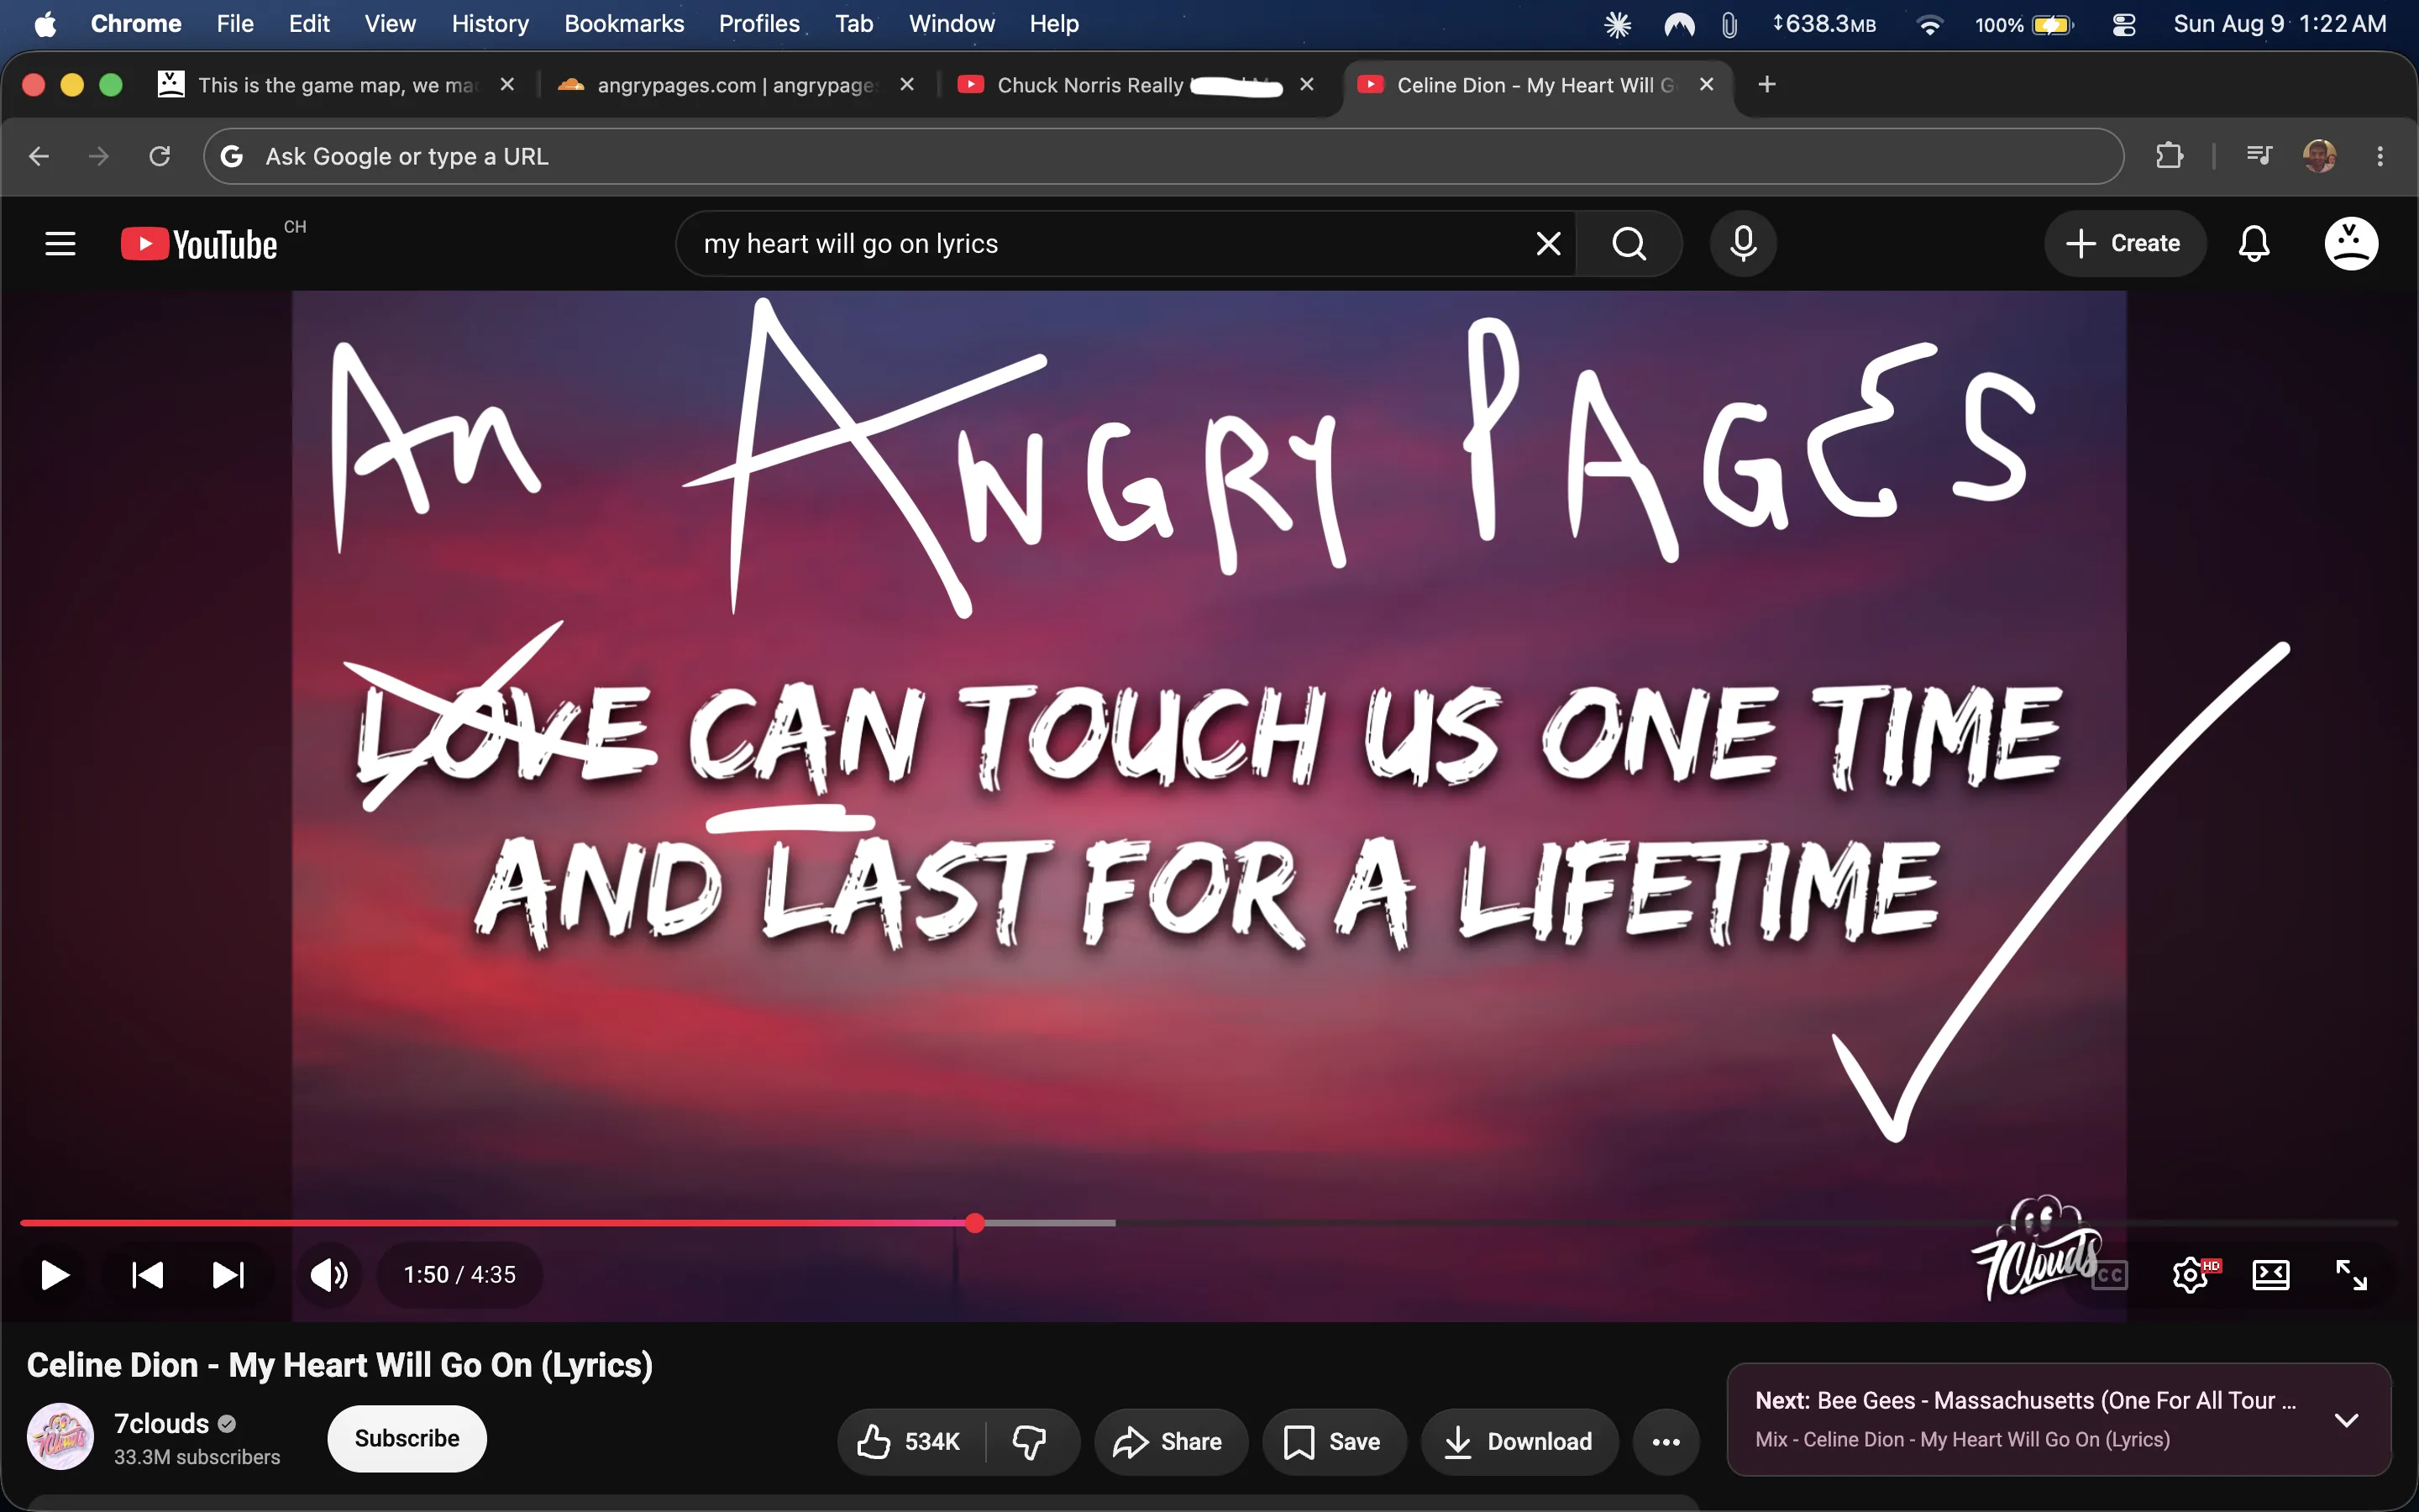Open the 7clouds watermark in the player
The image size is (2419, 1512).
(x=2035, y=1248)
